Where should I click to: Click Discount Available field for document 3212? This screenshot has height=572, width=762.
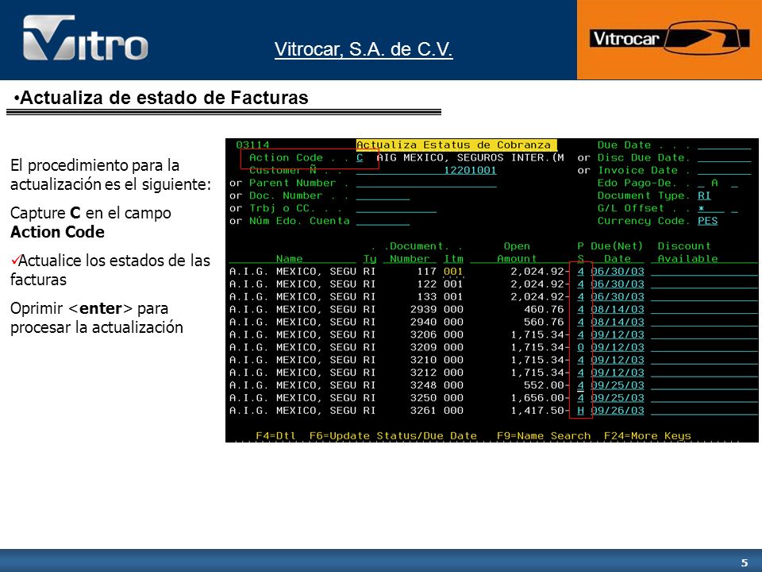704,373
